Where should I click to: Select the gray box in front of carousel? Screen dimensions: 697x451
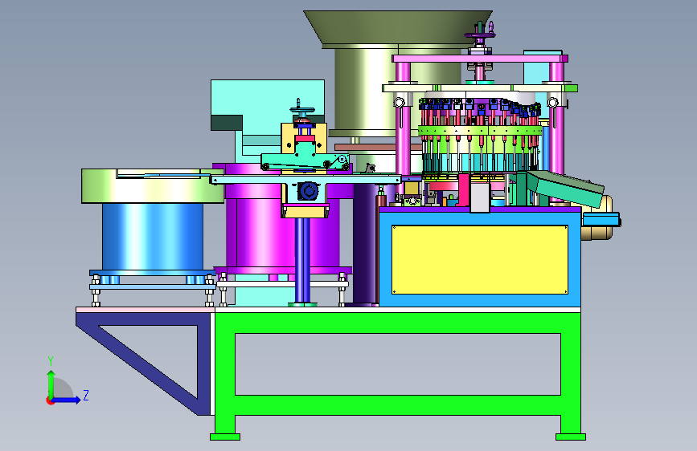[480, 197]
